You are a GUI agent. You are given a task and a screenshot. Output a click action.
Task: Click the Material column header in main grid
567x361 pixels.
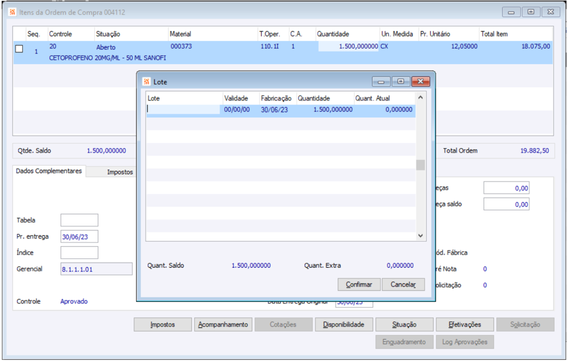[x=213, y=34]
